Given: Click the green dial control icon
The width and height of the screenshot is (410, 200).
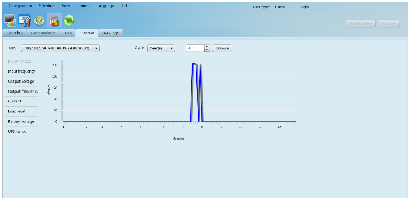Looking at the screenshot, I should (x=39, y=20).
